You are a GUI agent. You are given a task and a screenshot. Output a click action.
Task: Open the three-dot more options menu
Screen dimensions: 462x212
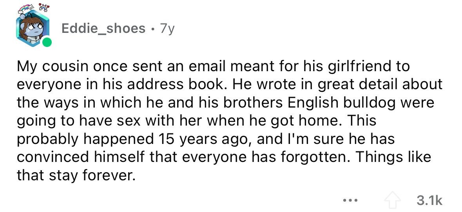pyautogui.click(x=351, y=201)
